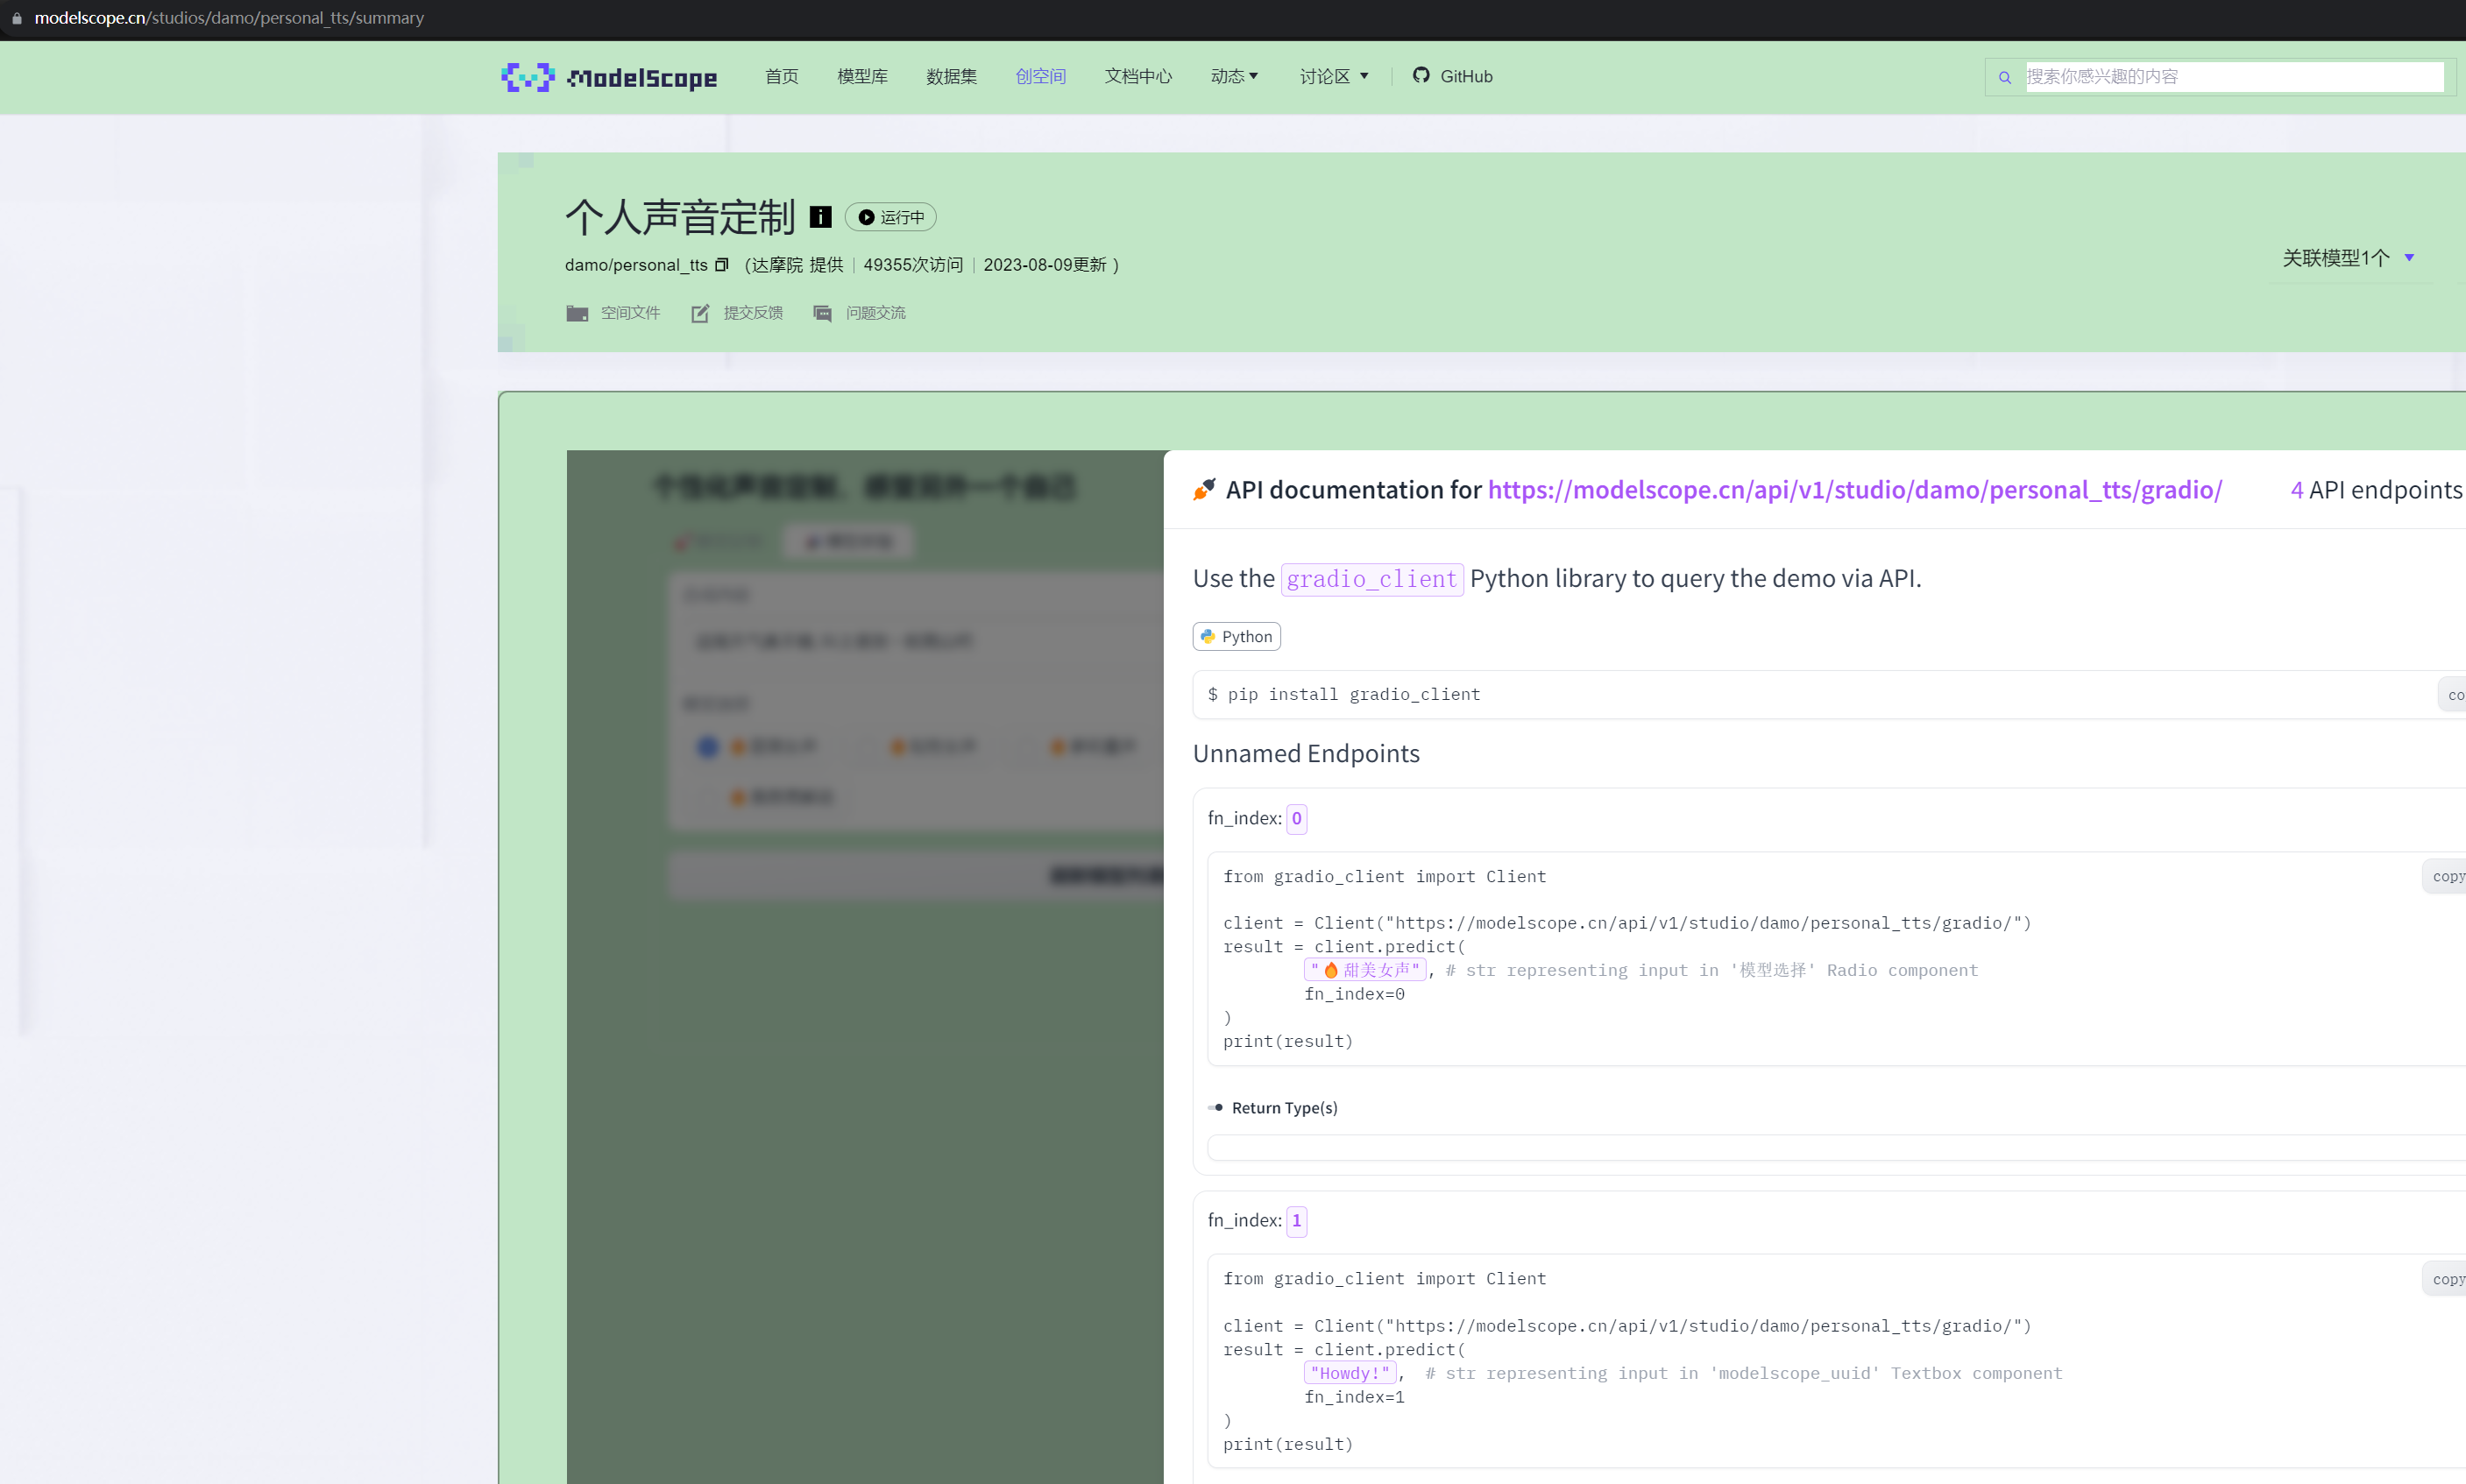This screenshot has width=2466, height=1484.
Task: Click the ModelScope logo
Action: coord(609,77)
